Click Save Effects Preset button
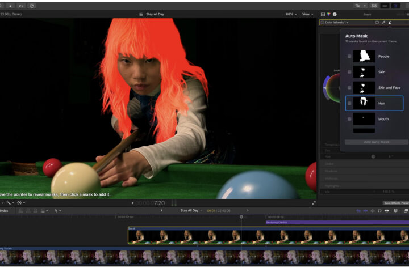 coord(397,203)
